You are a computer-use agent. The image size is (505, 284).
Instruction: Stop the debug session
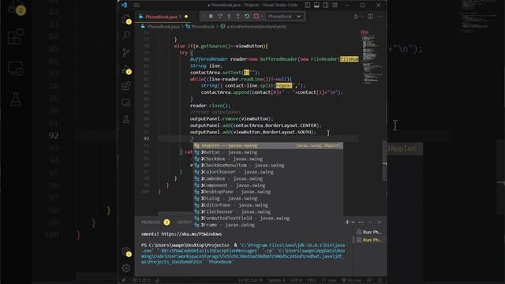point(256,17)
